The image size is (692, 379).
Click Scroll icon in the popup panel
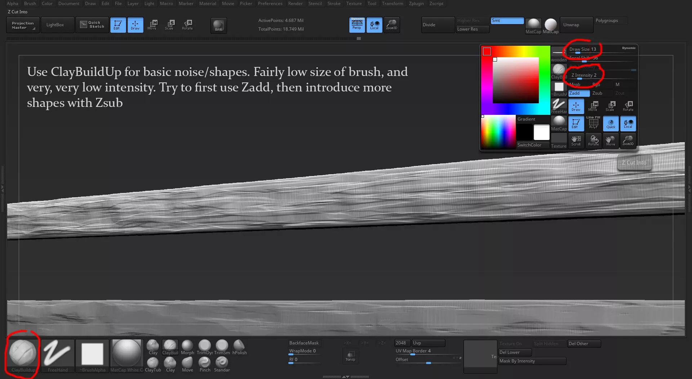click(576, 140)
